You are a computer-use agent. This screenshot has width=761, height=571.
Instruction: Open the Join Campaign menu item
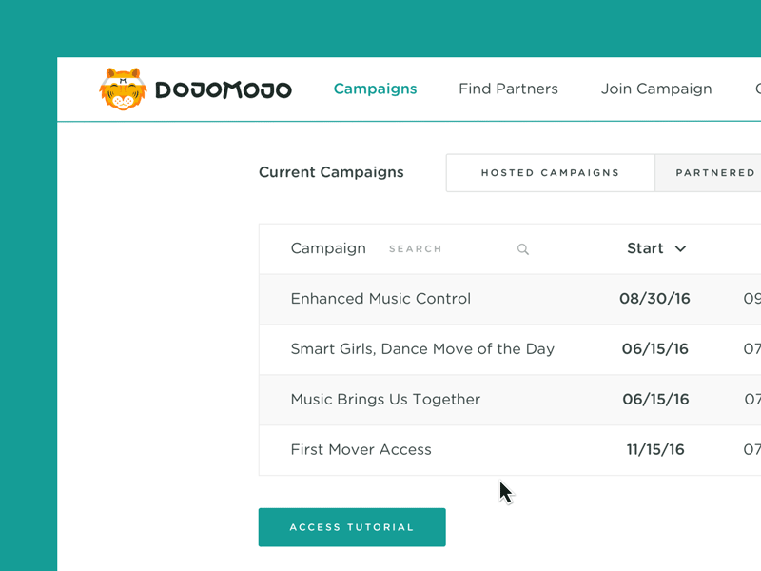coord(656,89)
